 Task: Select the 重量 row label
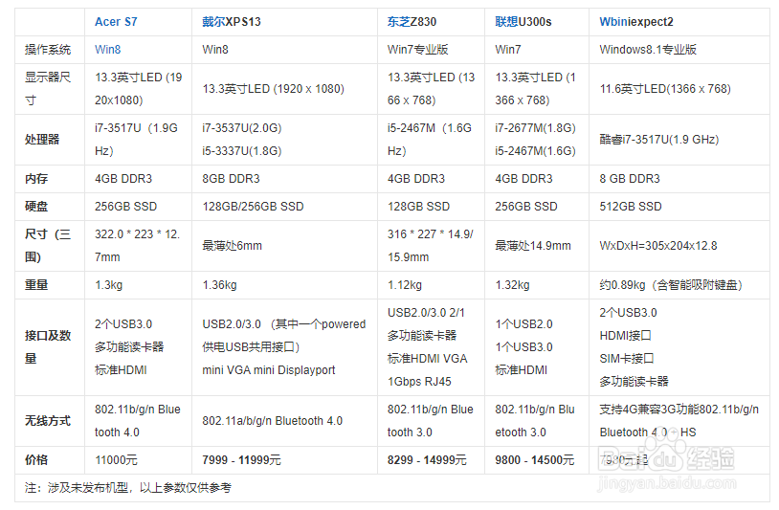(36, 285)
